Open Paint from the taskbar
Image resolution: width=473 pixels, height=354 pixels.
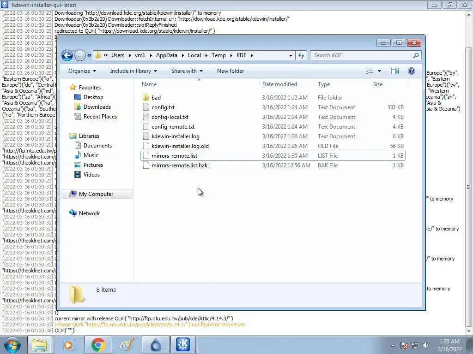127,345
